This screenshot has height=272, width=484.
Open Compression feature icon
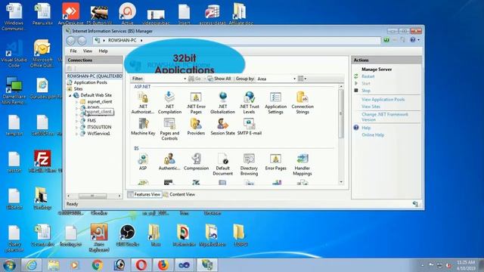click(x=197, y=162)
